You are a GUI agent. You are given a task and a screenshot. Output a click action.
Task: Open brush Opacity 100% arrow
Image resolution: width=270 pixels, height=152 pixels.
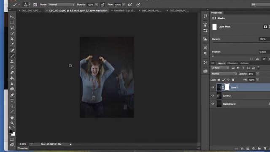click(x=96, y=5)
